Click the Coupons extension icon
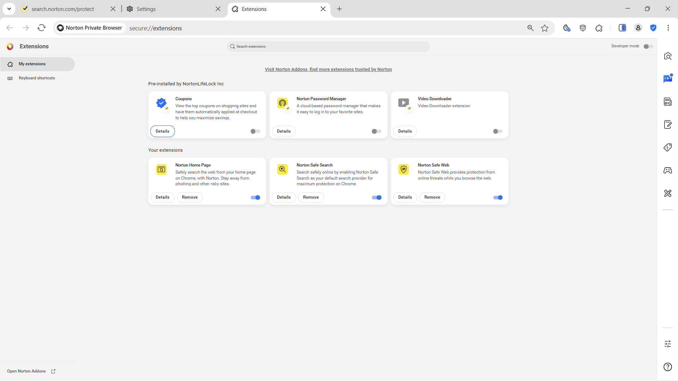678x381 pixels. [x=161, y=103]
